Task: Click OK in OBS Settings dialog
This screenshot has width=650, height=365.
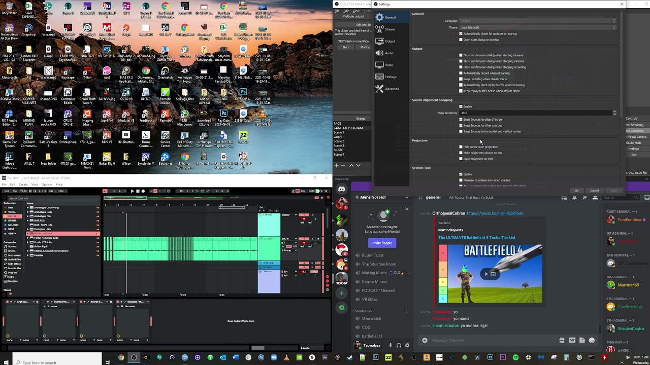Action: click(576, 191)
